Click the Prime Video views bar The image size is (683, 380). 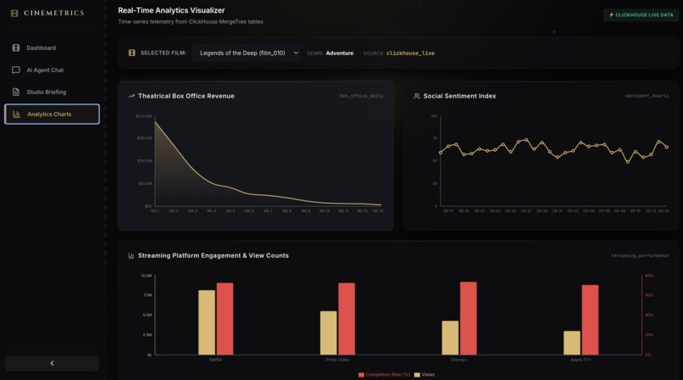point(329,333)
